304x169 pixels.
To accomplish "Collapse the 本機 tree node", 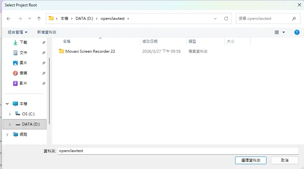I will 7,104.
